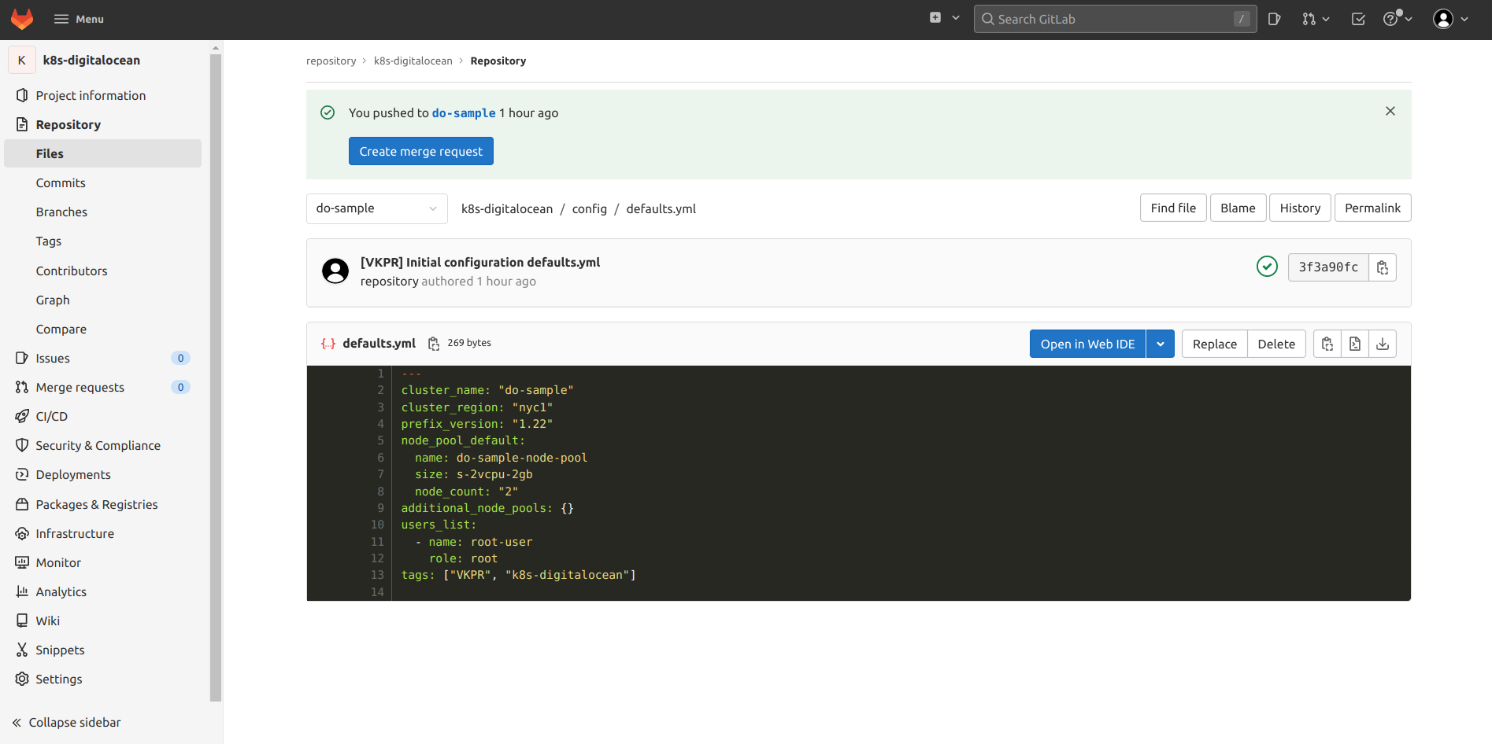This screenshot has height=744, width=1492.
Task: Select Repository in the sidebar
Action: pyautogui.click(x=68, y=124)
